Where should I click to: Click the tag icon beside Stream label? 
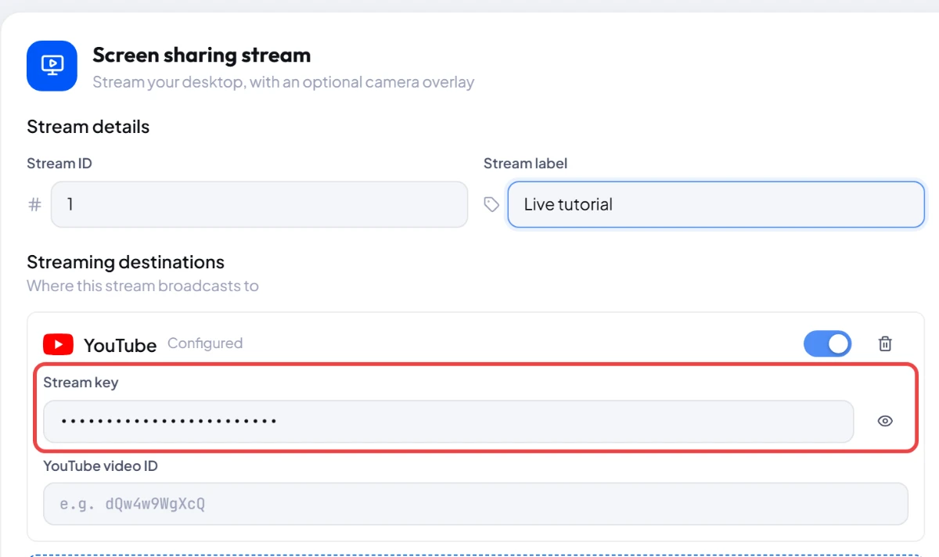point(491,205)
